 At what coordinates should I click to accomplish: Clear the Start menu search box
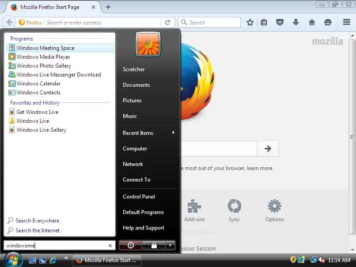[110, 246]
